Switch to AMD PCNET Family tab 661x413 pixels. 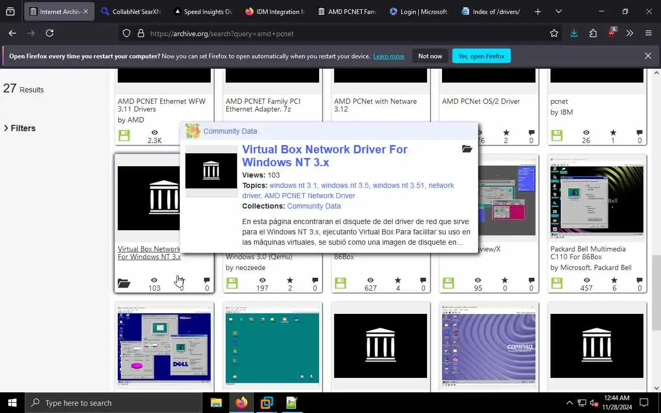tap(347, 11)
